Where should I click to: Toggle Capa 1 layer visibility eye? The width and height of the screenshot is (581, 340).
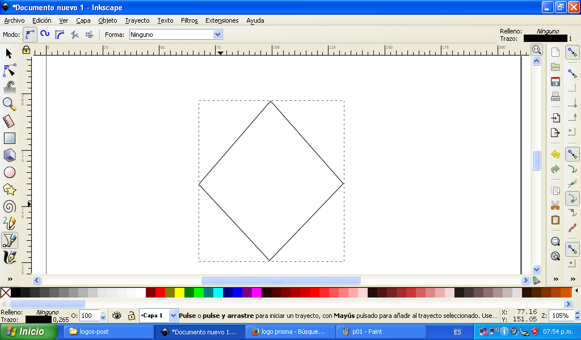[117, 315]
